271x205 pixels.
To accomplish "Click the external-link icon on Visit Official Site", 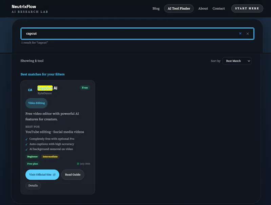I will (54, 175).
